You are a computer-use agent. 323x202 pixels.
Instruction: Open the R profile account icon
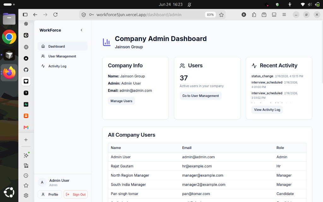(x=244, y=15)
